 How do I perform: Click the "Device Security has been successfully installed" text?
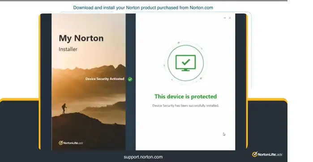tap(186, 106)
